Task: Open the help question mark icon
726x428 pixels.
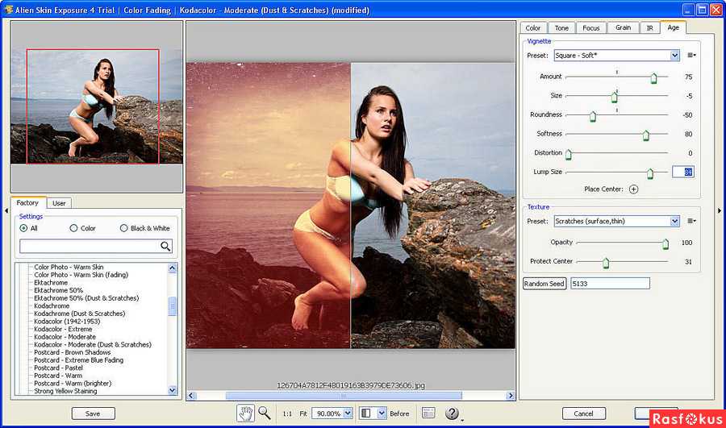Action: click(x=452, y=413)
